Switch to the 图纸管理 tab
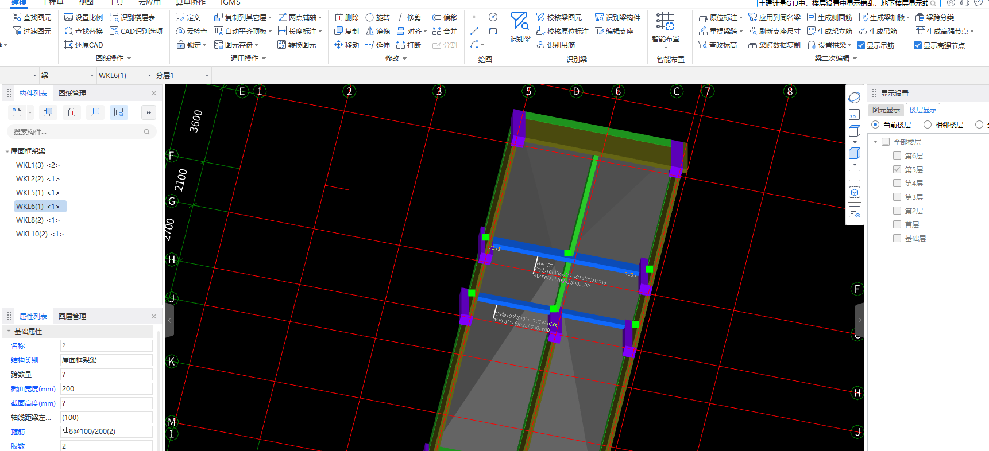This screenshot has height=451, width=989. 72,93
